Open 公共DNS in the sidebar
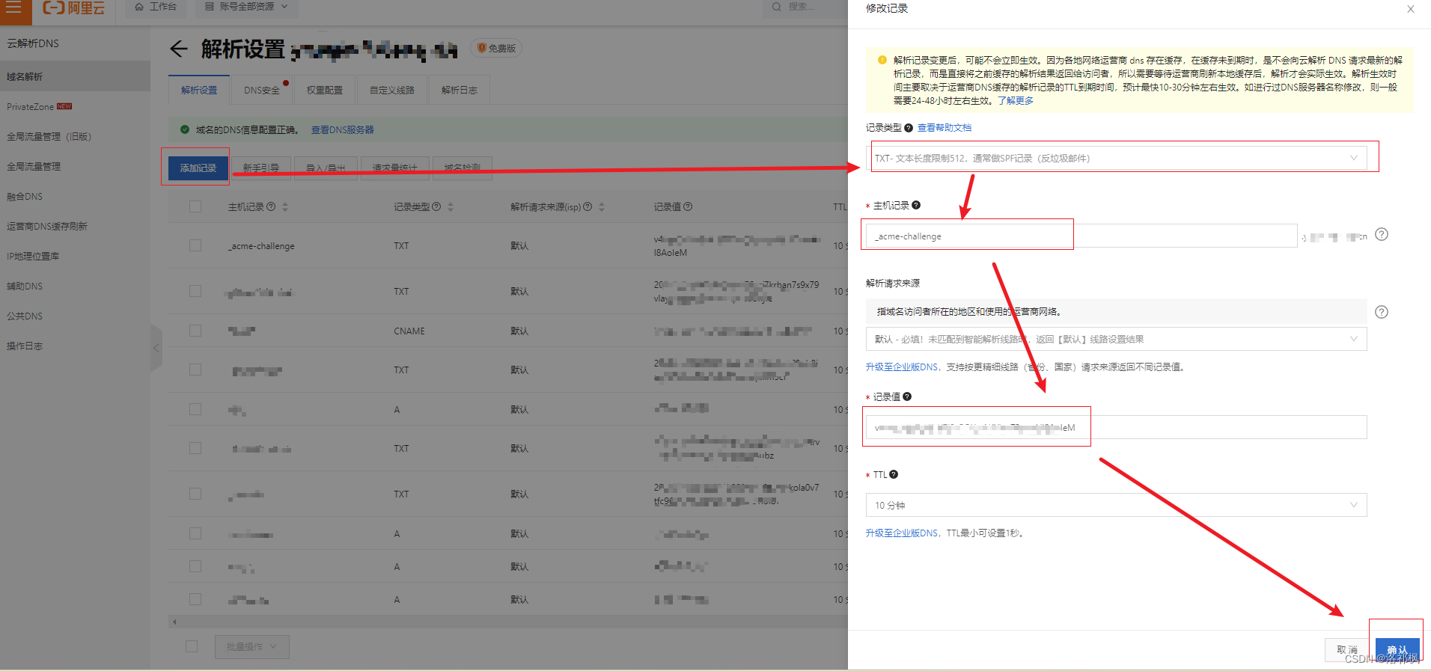 coord(75,316)
